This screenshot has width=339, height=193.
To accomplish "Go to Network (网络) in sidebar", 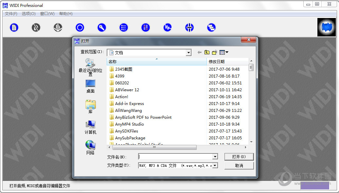I will pyautogui.click(x=90, y=148).
